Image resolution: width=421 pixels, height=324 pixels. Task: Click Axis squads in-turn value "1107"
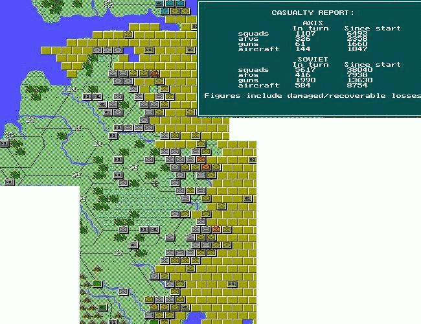point(305,34)
